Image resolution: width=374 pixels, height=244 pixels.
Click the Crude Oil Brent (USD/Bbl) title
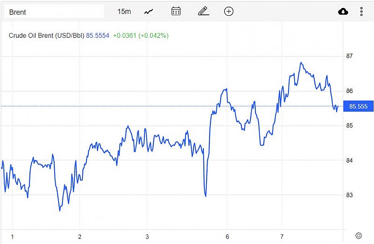[47, 35]
